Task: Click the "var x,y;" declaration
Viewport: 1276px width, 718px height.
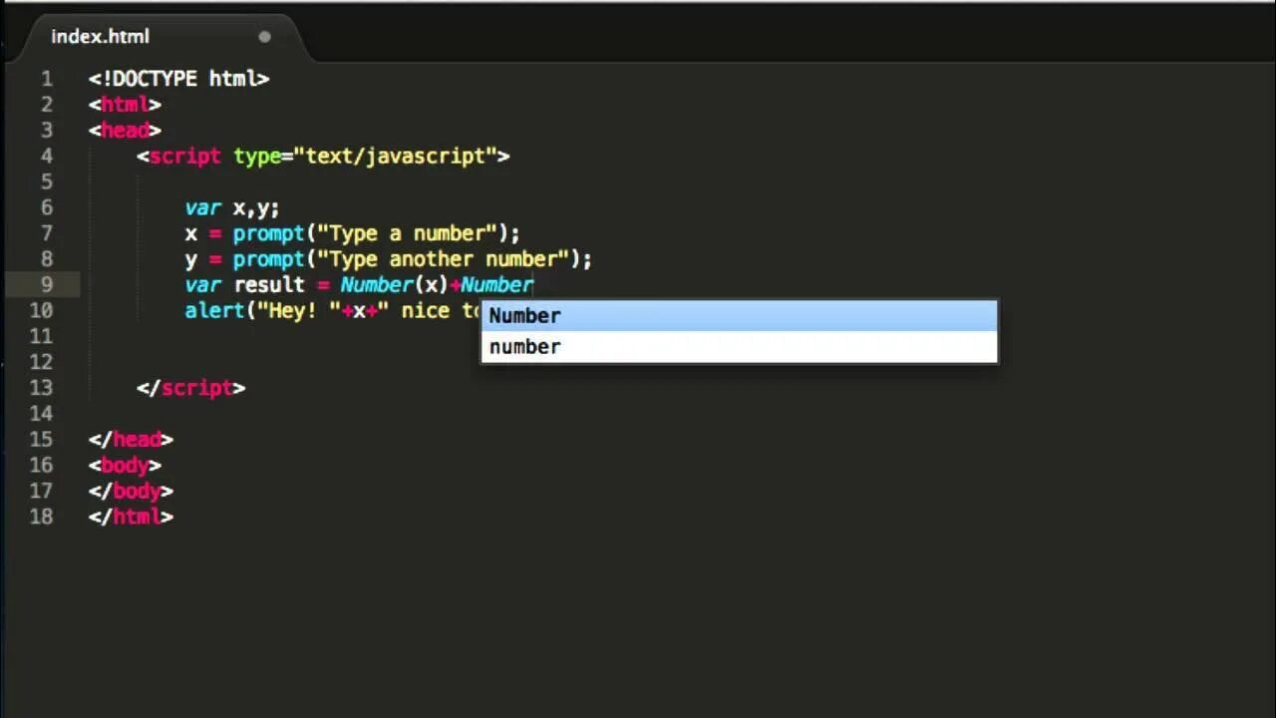Action: coord(232,208)
